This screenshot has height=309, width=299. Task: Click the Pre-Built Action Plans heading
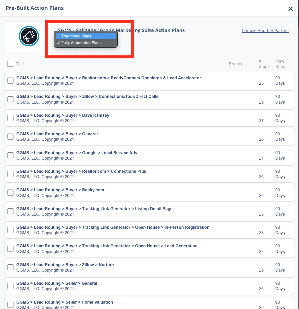(35, 8)
